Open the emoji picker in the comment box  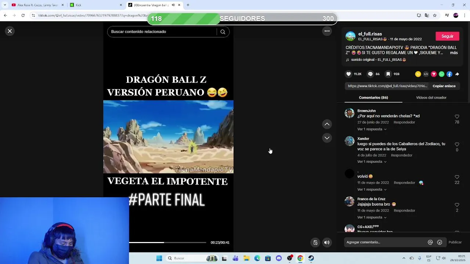pos(440,242)
